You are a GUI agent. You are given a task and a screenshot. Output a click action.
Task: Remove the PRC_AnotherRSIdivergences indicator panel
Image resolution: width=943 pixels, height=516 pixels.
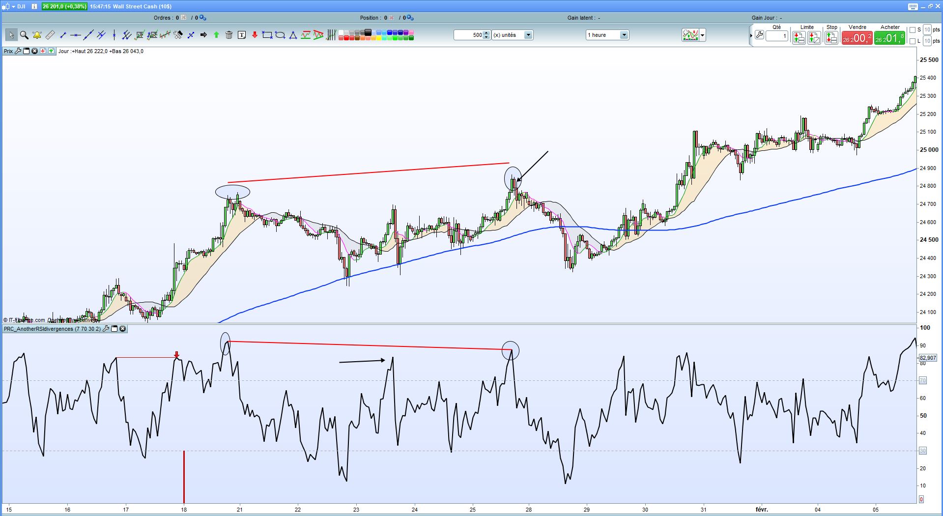123,329
